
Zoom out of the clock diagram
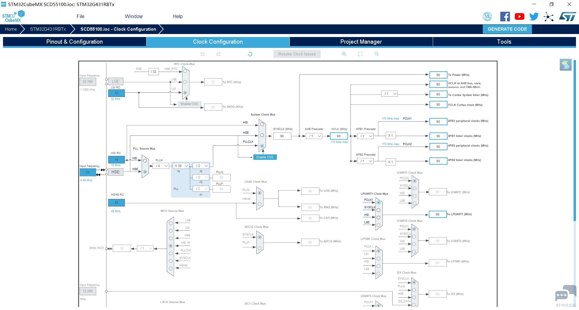click(376, 54)
